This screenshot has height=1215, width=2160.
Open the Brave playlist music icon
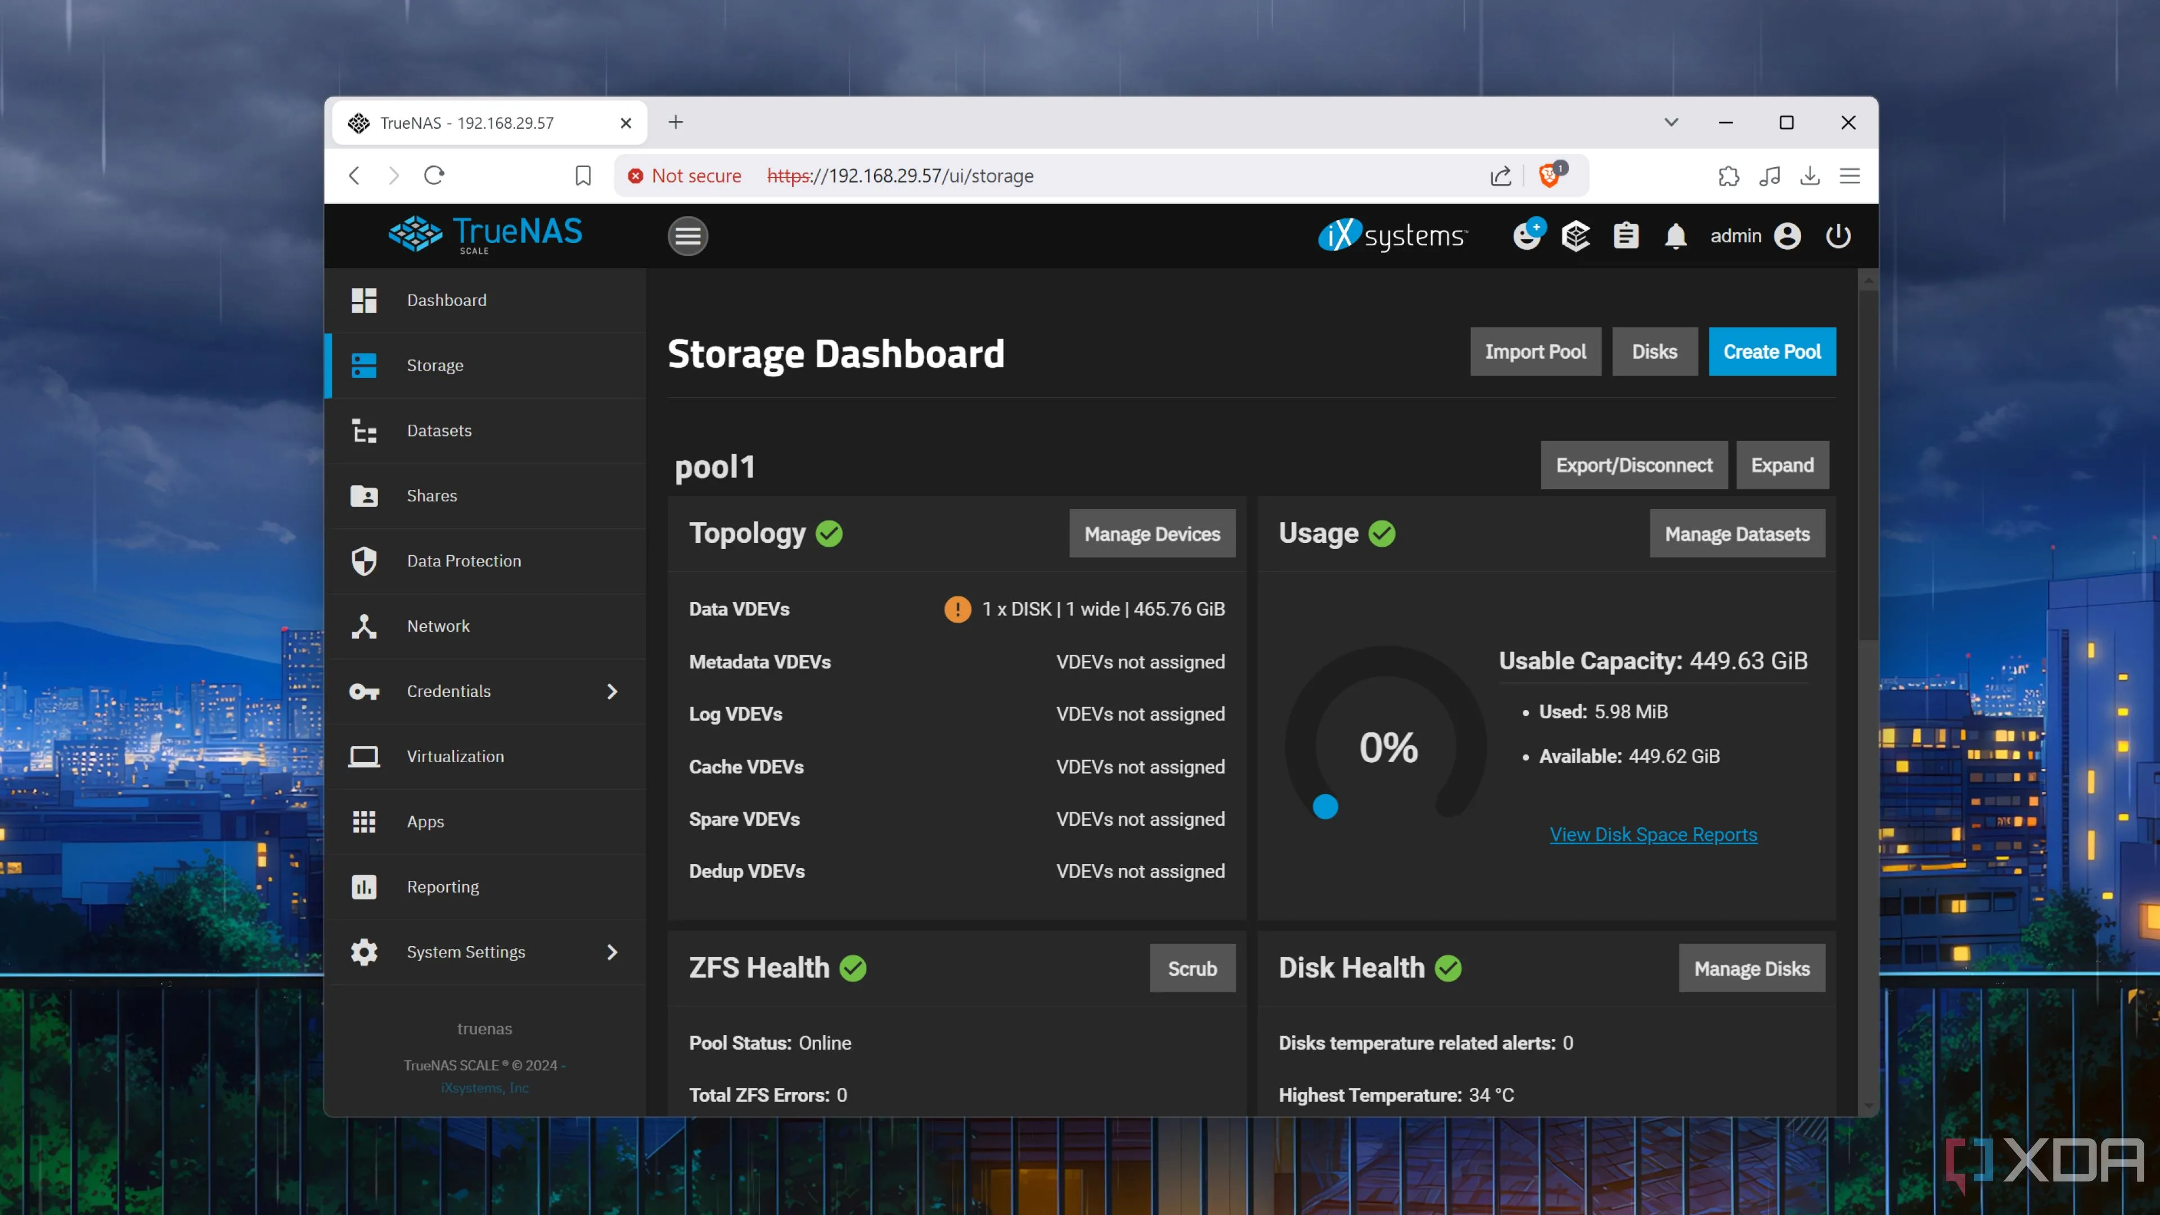1769,175
